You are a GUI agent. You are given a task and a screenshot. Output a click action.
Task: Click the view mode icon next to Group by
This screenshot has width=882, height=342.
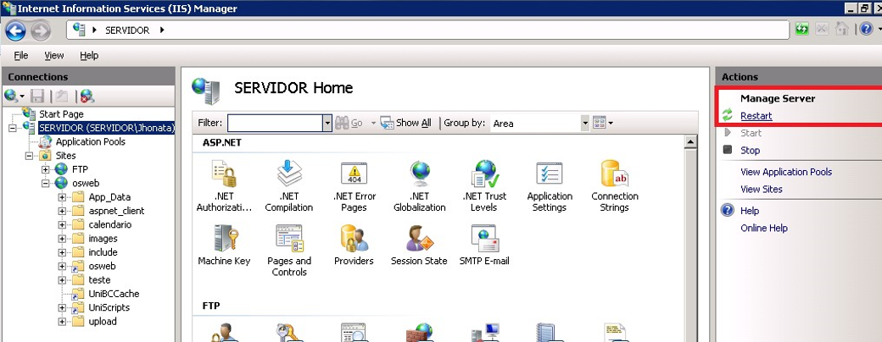tap(599, 123)
